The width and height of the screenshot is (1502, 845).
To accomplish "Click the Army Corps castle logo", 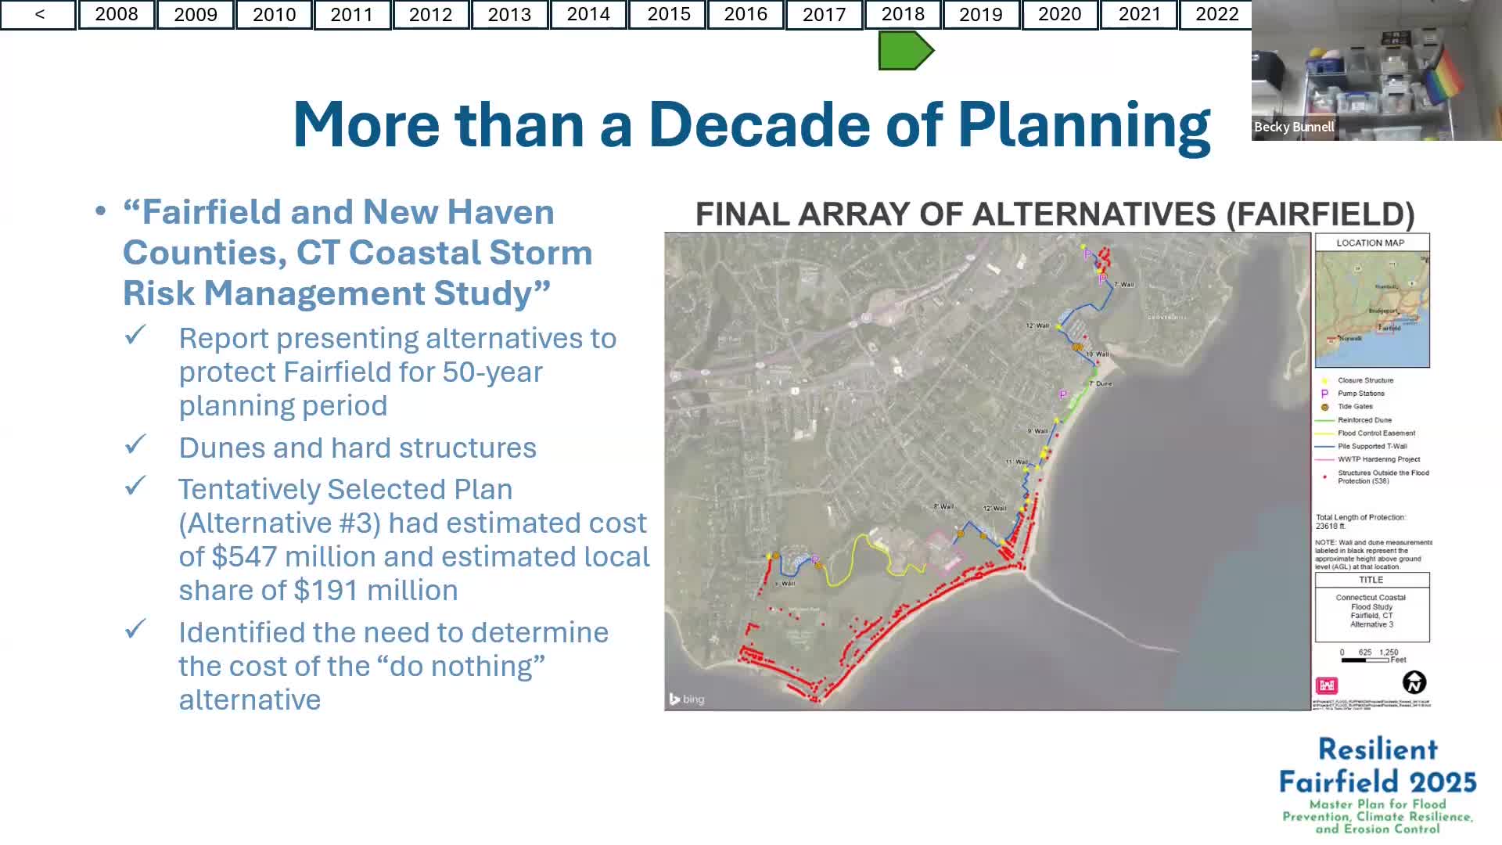I will (x=1327, y=685).
